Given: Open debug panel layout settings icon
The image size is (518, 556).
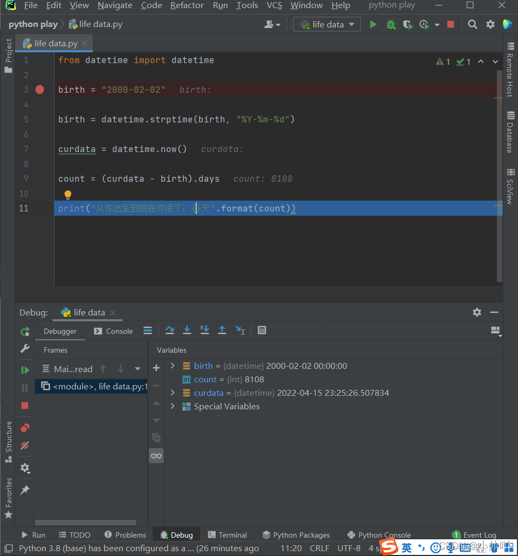Looking at the screenshot, I should tap(496, 331).
